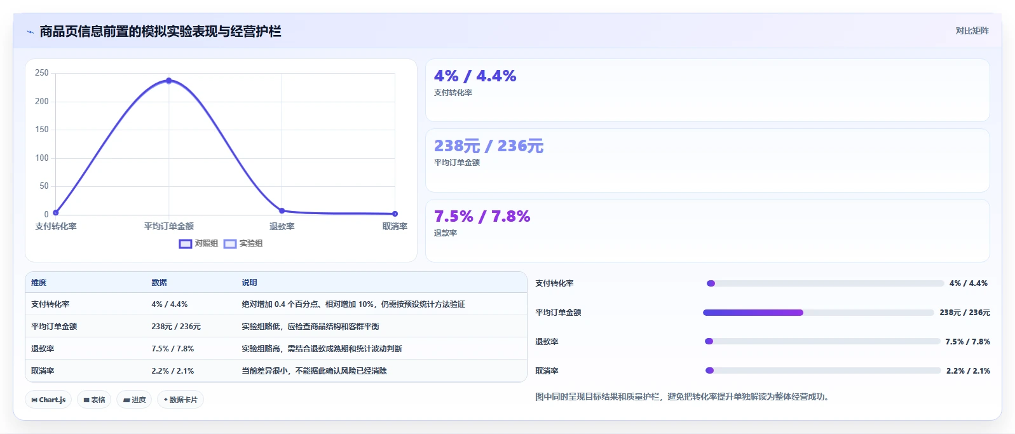Toggle the 实验组 legend entry
The width and height of the screenshot is (1015, 434).
coord(243,243)
